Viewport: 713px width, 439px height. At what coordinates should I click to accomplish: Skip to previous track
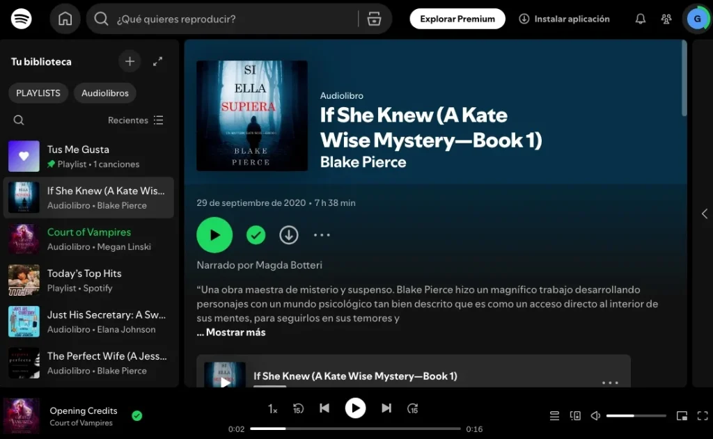point(324,408)
